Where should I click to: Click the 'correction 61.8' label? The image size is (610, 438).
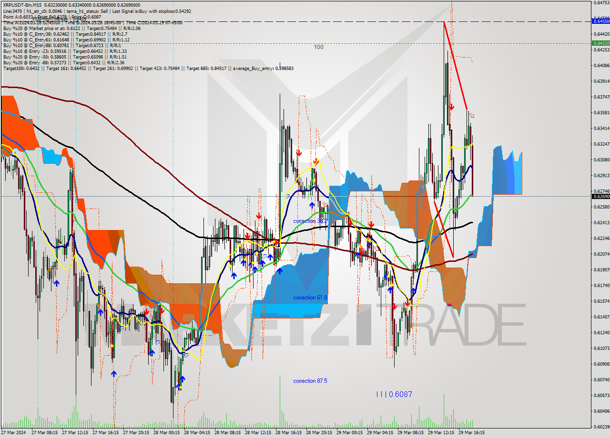[310, 298]
